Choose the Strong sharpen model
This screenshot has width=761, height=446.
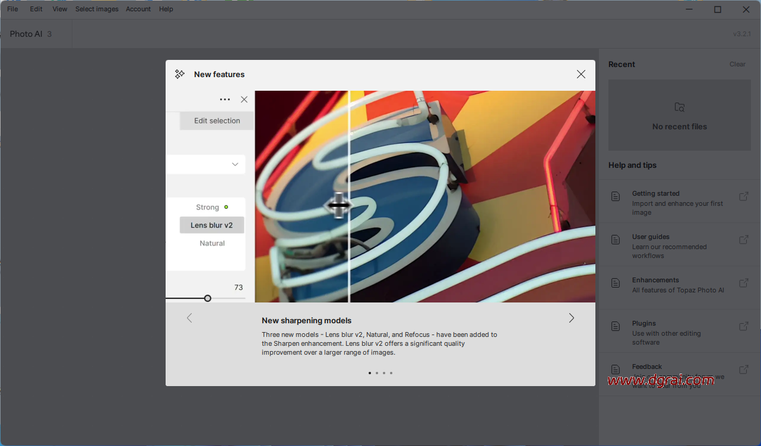click(x=208, y=207)
